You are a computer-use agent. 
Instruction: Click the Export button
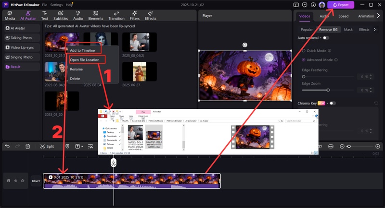(341, 5)
